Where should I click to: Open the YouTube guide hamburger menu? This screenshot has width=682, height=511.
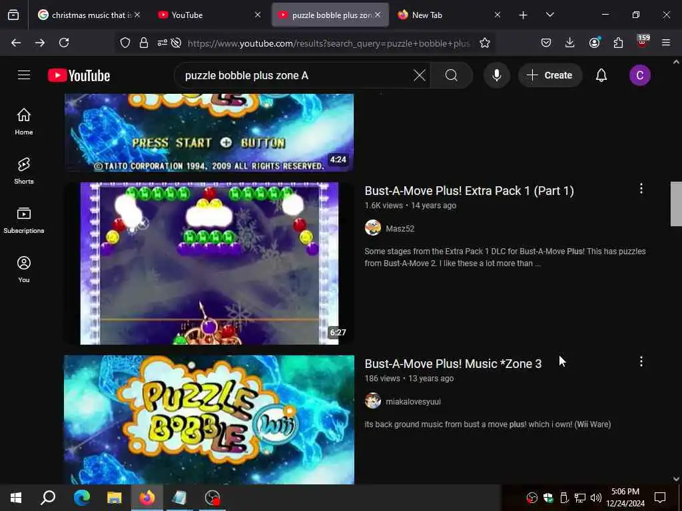pos(24,75)
